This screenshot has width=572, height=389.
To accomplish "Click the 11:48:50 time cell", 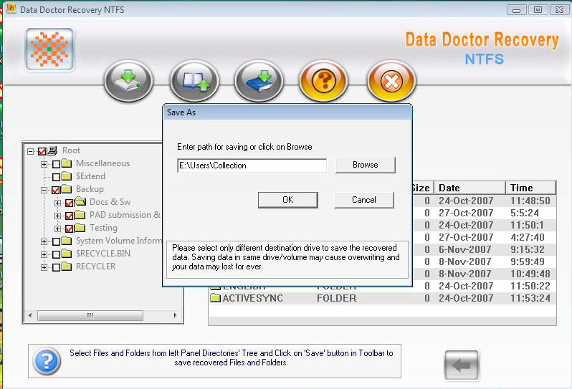I will coord(530,201).
